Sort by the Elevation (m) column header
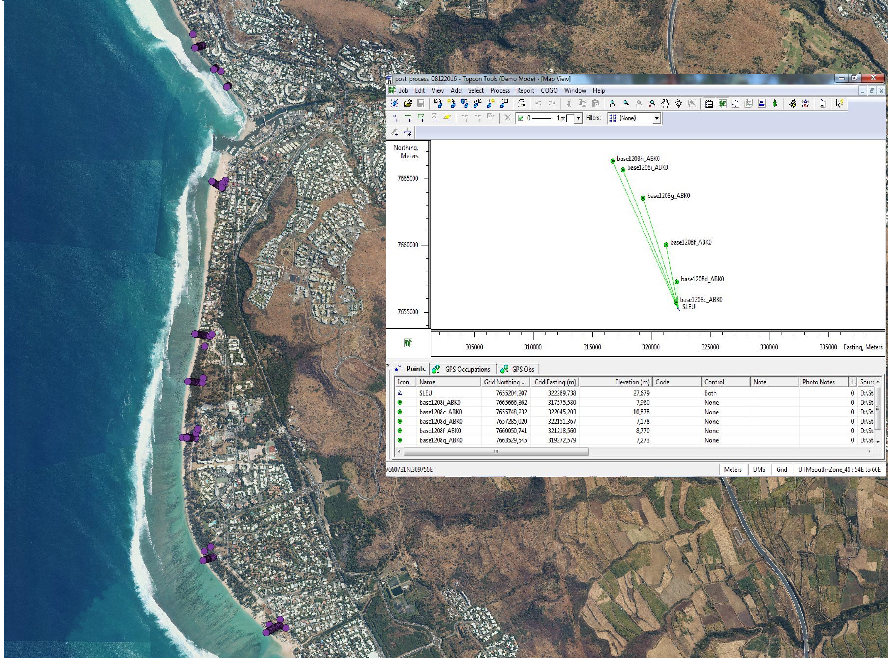The image size is (888, 658). click(x=632, y=382)
